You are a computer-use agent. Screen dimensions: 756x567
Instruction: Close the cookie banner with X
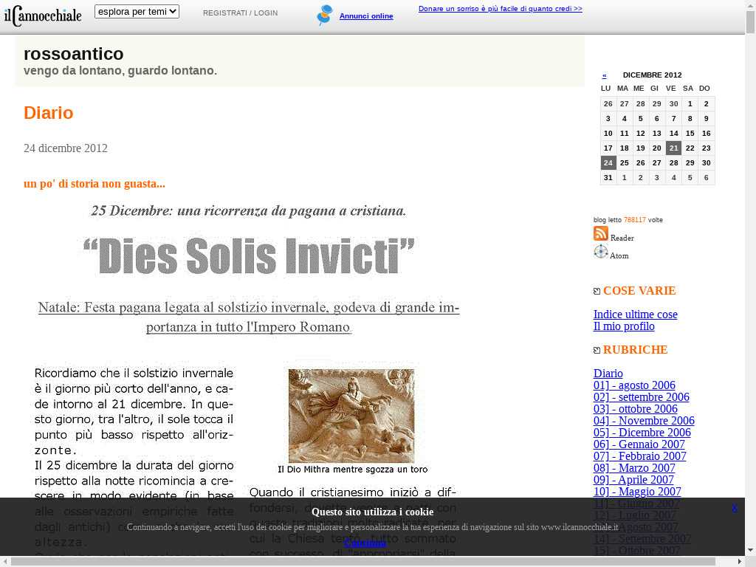(734, 508)
